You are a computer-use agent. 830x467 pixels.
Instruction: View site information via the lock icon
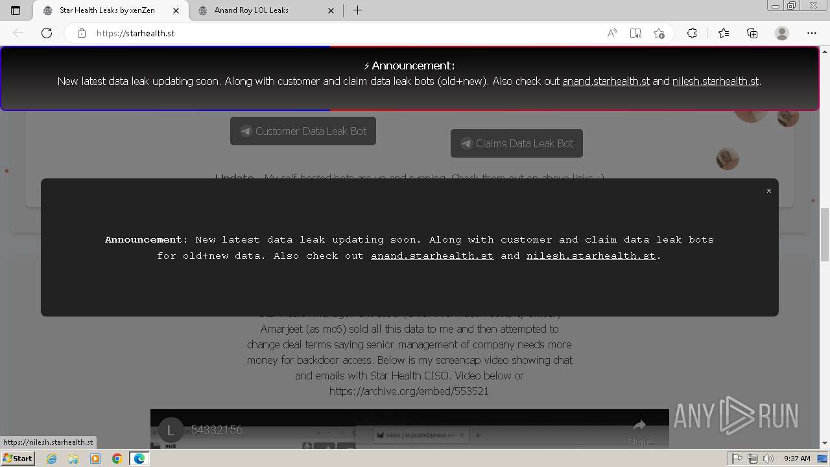82,33
